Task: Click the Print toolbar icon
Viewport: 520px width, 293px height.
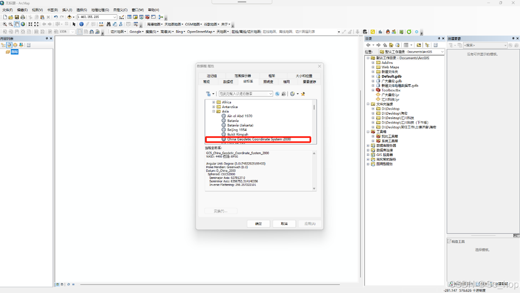Action: (x=23, y=17)
